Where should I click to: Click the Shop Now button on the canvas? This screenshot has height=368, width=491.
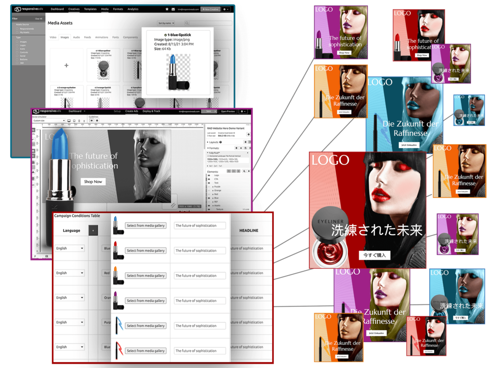click(x=93, y=182)
